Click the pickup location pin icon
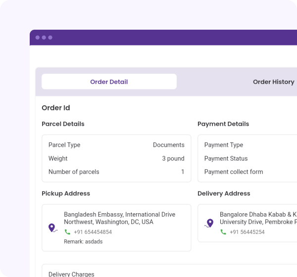 52,228
